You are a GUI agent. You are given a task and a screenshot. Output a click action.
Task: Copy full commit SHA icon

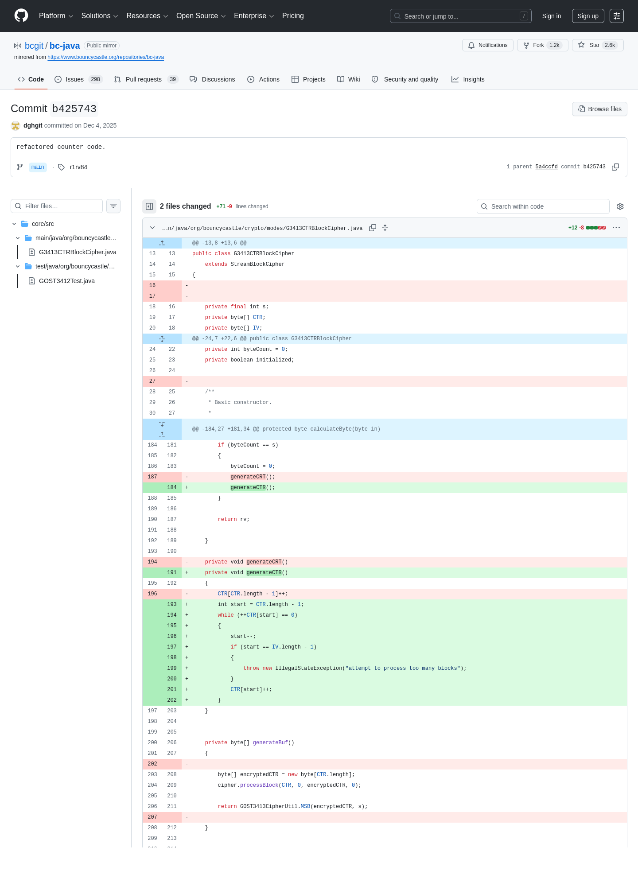(615, 167)
